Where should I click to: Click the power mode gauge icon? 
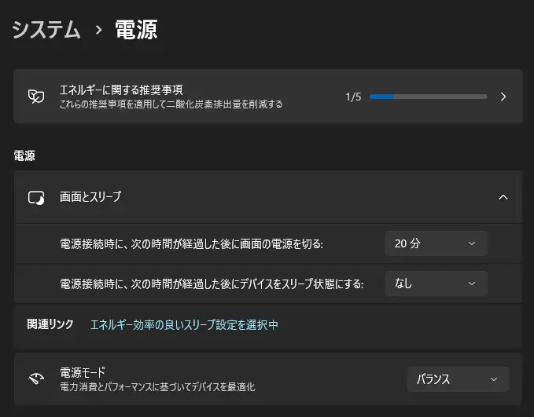pyautogui.click(x=36, y=379)
